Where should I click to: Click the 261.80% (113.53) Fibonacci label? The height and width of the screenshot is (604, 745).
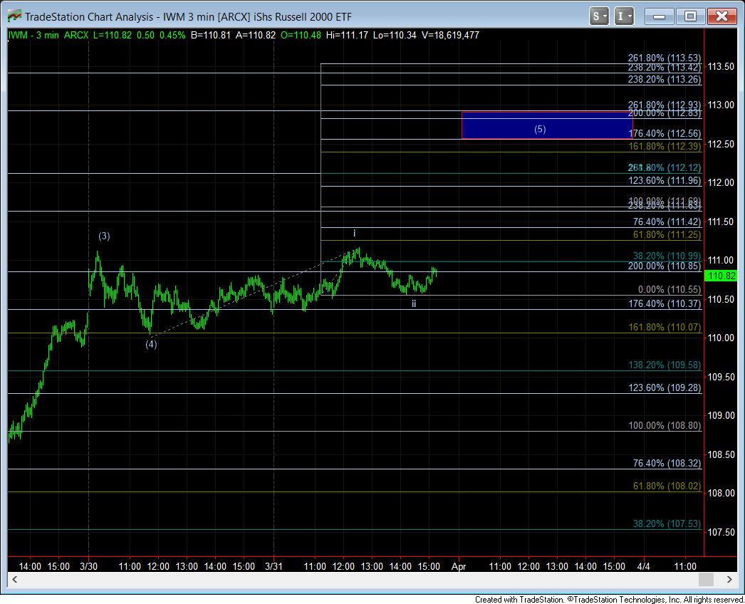click(x=665, y=58)
